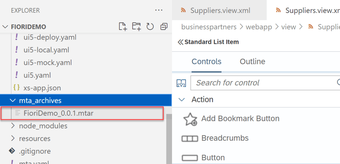Collapse the Action controls section

point(181,99)
